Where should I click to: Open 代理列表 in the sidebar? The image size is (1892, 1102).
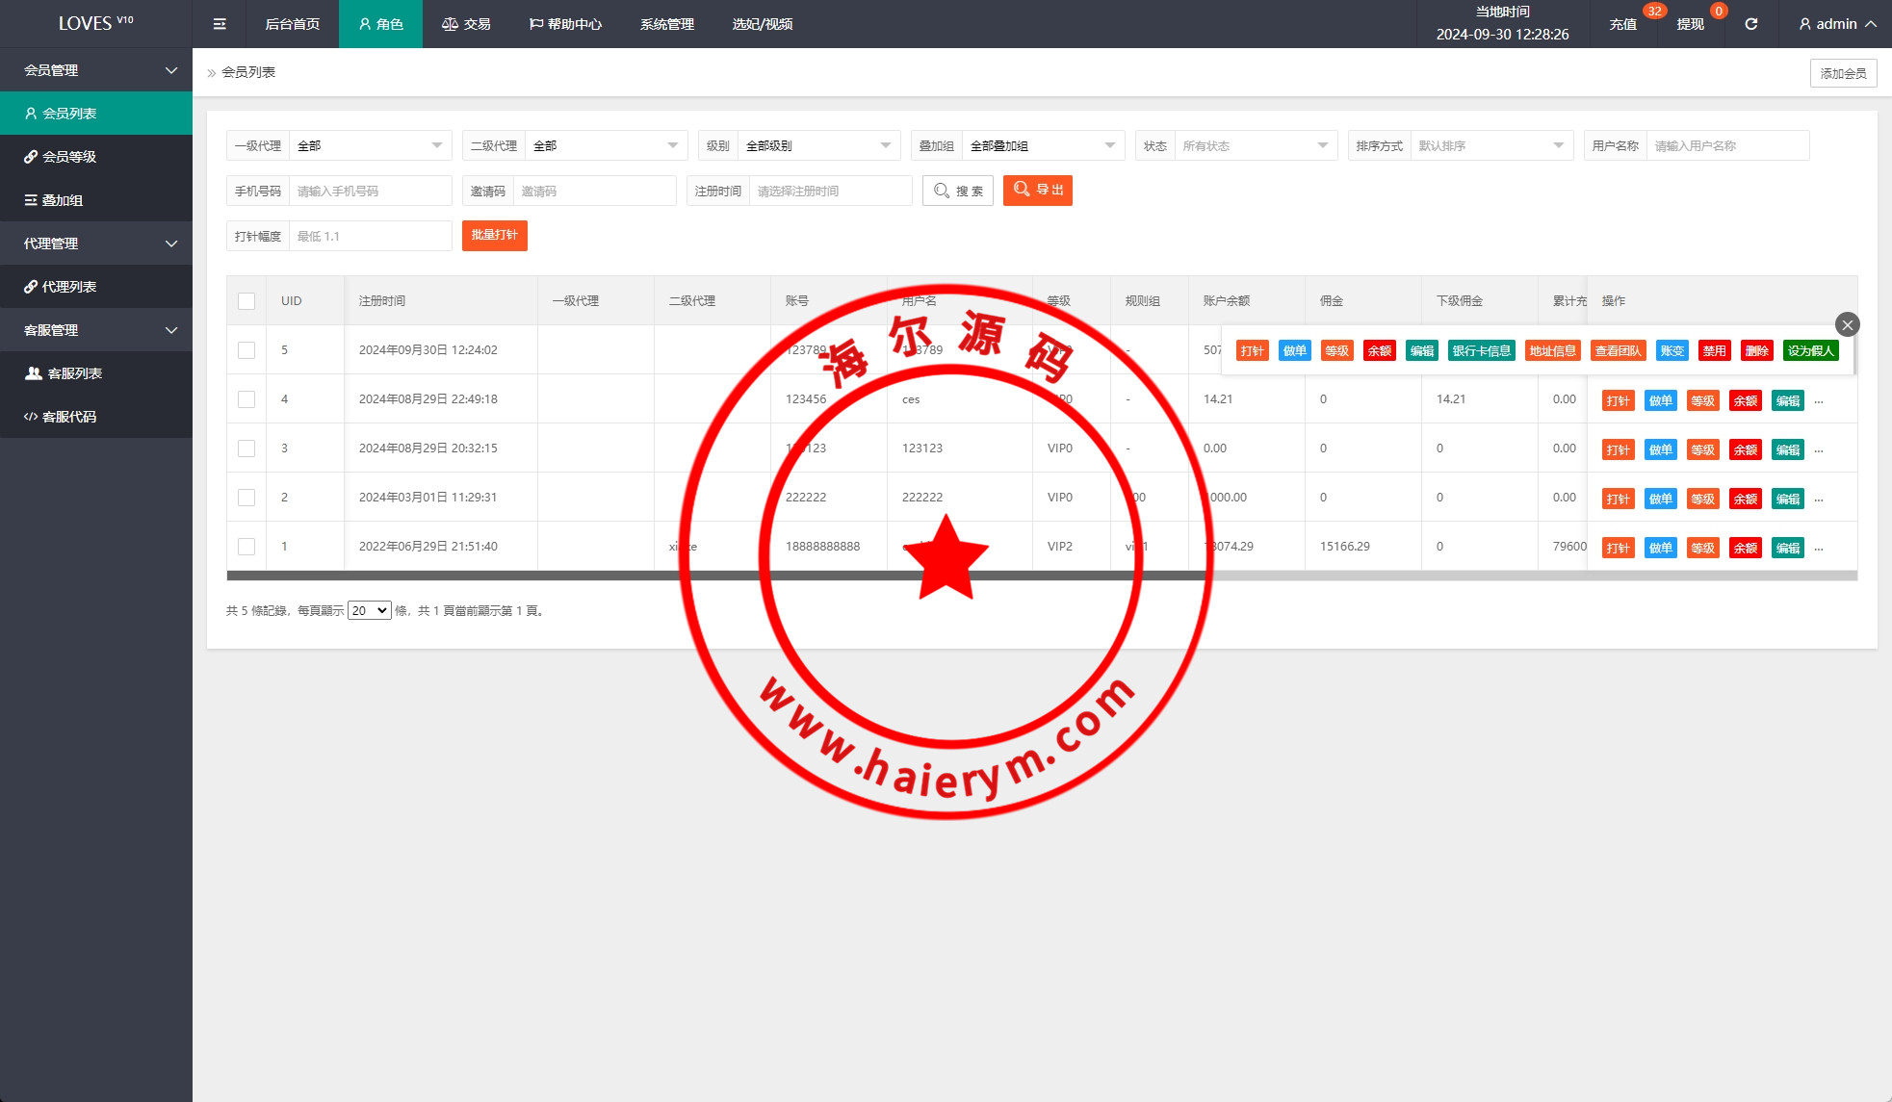pyautogui.click(x=69, y=287)
